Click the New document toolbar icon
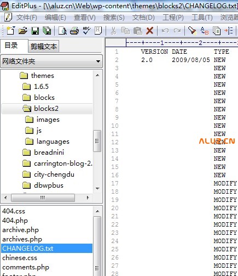 10,31
